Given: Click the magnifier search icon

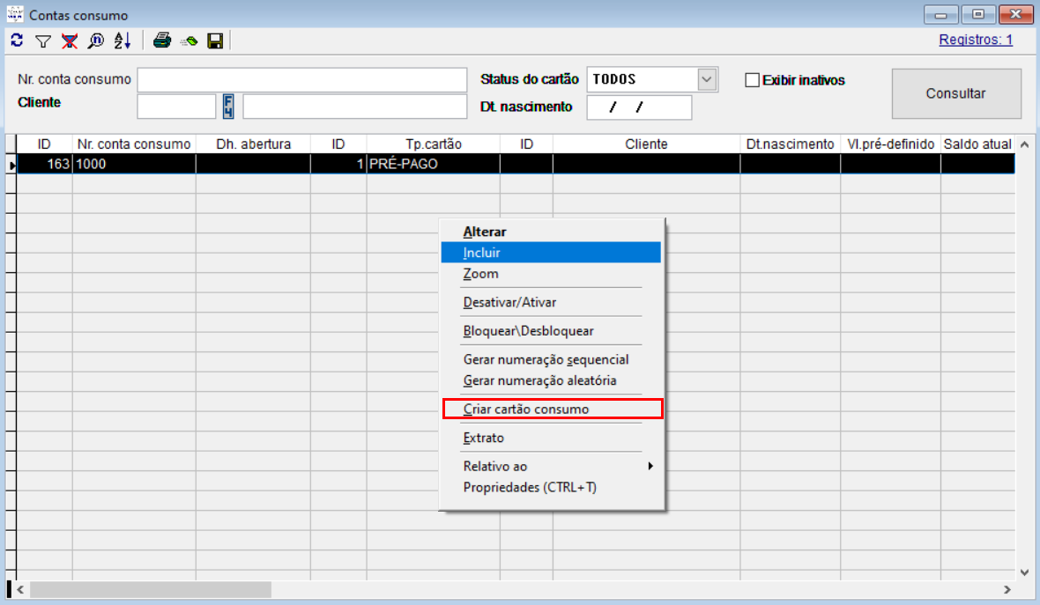Looking at the screenshot, I should (95, 41).
